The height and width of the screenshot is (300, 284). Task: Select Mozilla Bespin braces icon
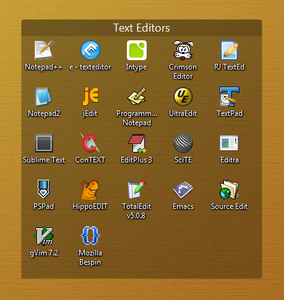90,236
